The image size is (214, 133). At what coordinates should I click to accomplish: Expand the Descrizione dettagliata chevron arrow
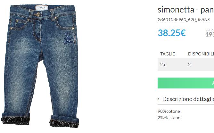point(159,99)
